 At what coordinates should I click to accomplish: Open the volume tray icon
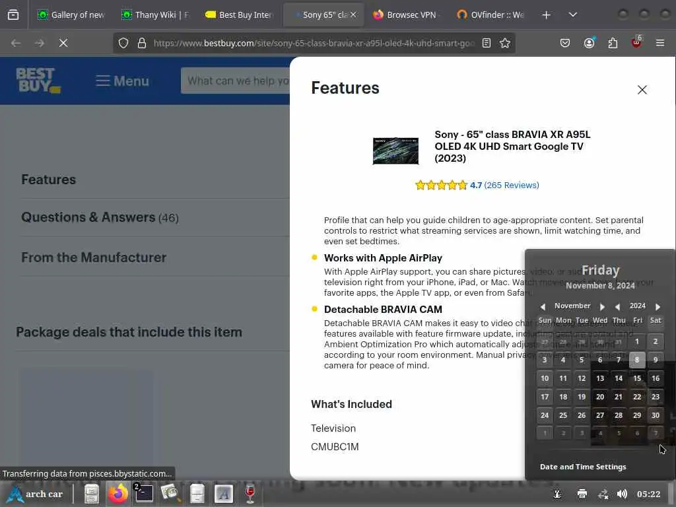622,494
